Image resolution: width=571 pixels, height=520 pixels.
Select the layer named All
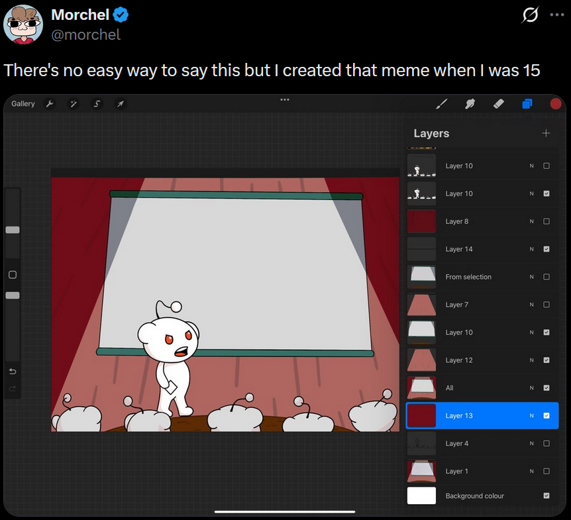(449, 388)
